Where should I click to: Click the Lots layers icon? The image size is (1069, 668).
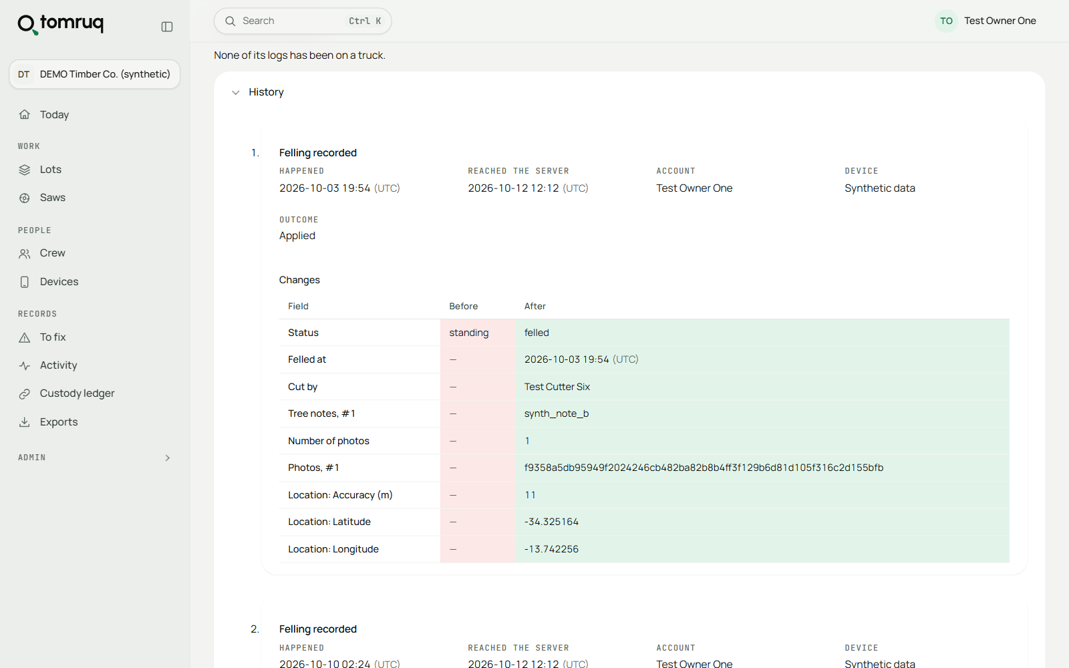(25, 170)
